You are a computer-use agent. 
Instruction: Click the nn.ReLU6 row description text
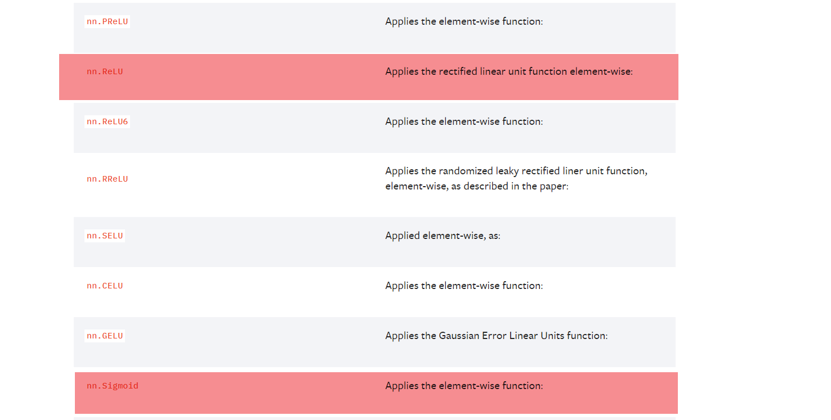pos(464,121)
